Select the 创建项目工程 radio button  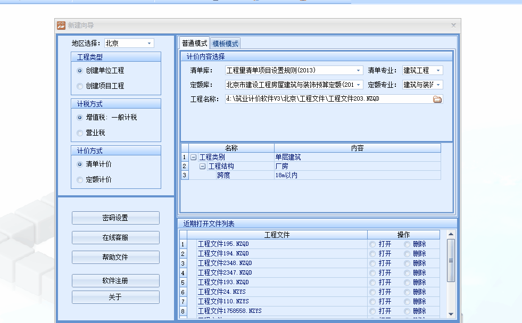point(80,86)
